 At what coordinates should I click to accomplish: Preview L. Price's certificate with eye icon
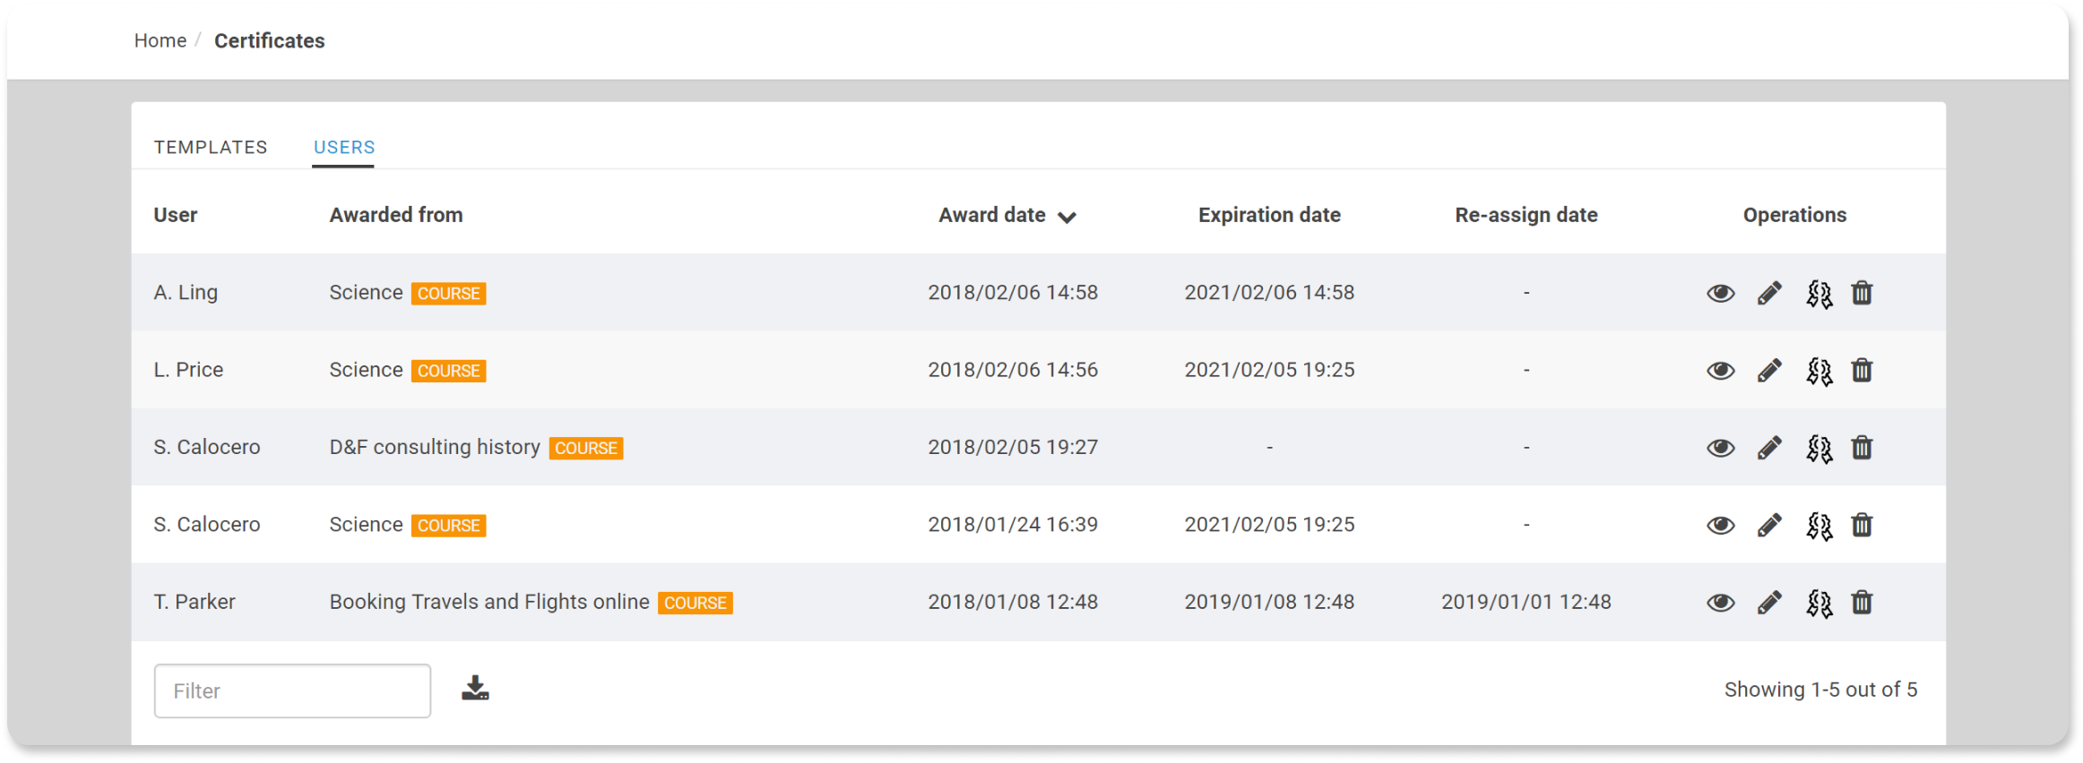tap(1720, 371)
